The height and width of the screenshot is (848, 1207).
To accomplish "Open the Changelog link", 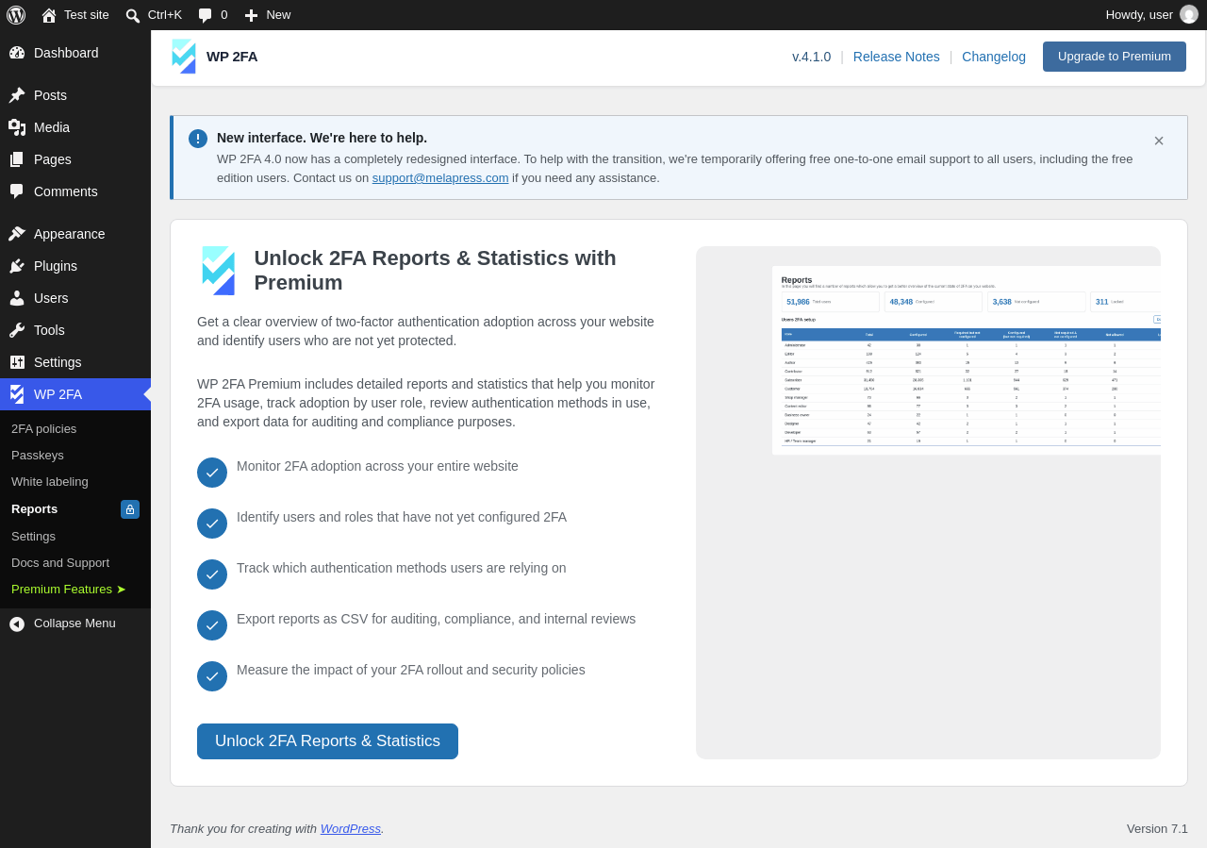I will point(994,57).
